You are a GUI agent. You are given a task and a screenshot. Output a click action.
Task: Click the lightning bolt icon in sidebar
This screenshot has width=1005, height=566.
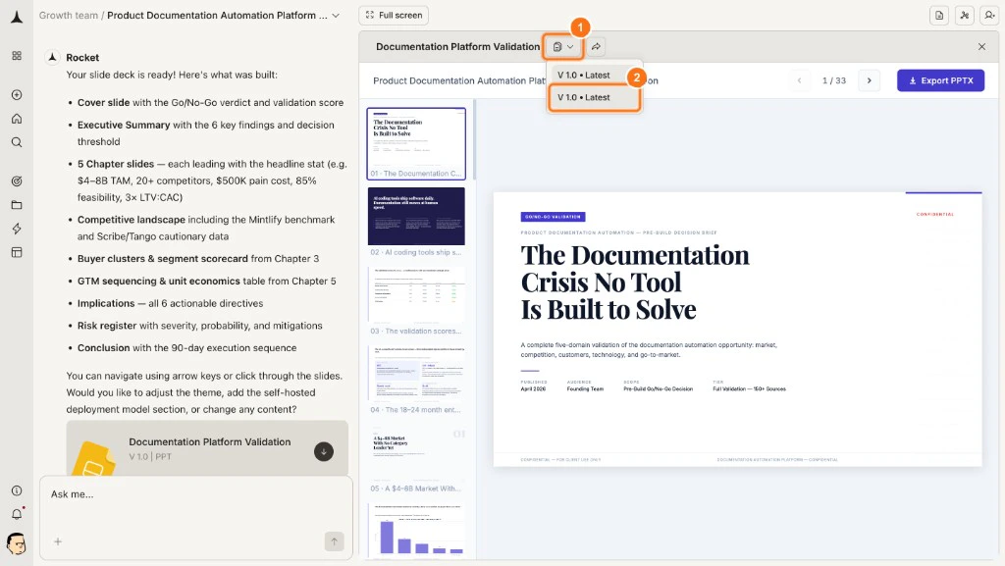[17, 229]
